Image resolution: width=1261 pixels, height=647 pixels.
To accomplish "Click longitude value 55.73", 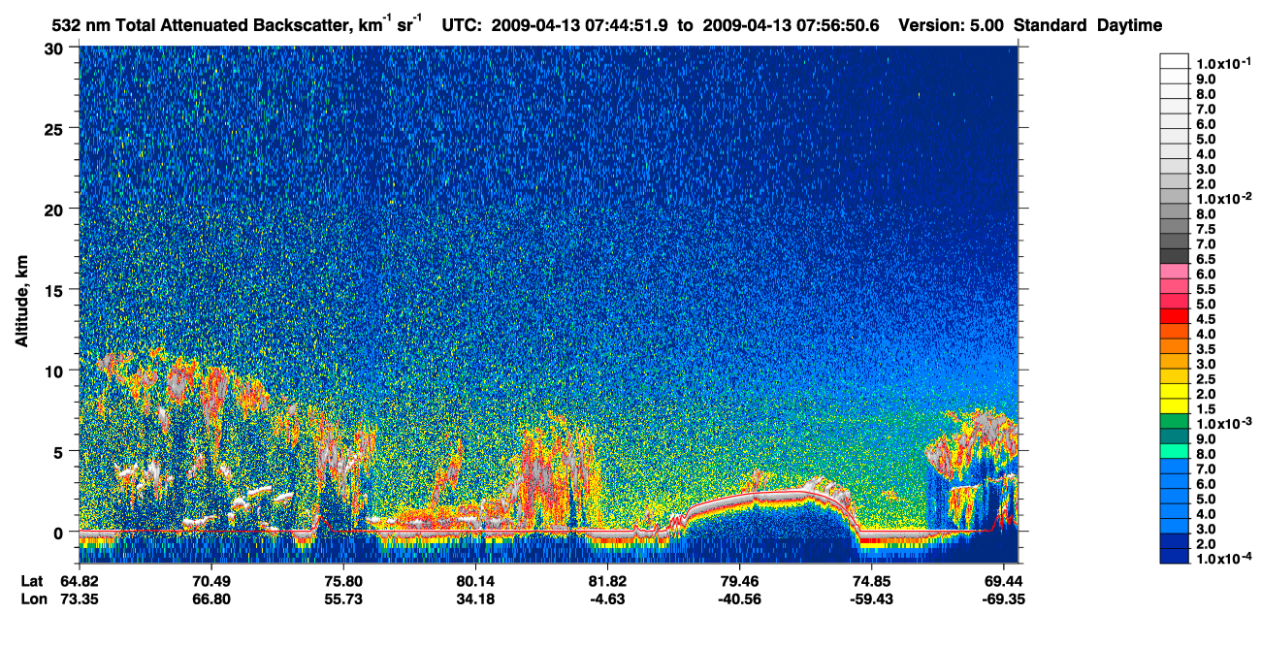I will click(x=342, y=599).
